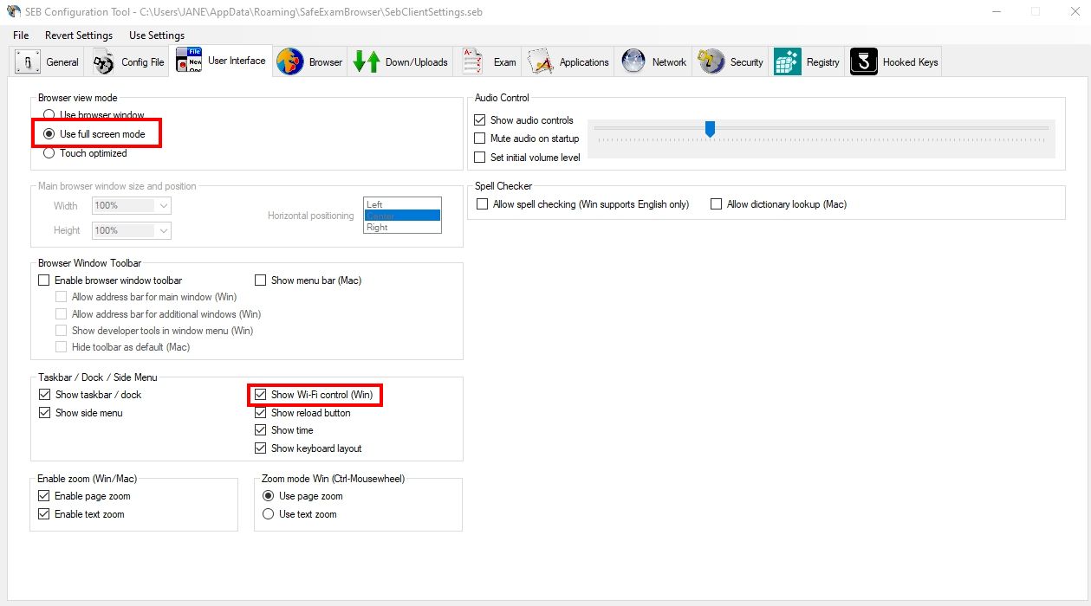Open the Registry tab
Viewport: 1091px width, 606px height.
(807, 62)
